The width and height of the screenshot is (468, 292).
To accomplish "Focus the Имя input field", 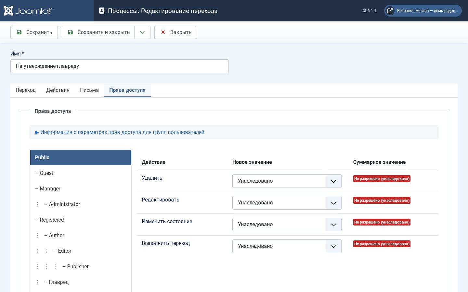I will pos(120,66).
